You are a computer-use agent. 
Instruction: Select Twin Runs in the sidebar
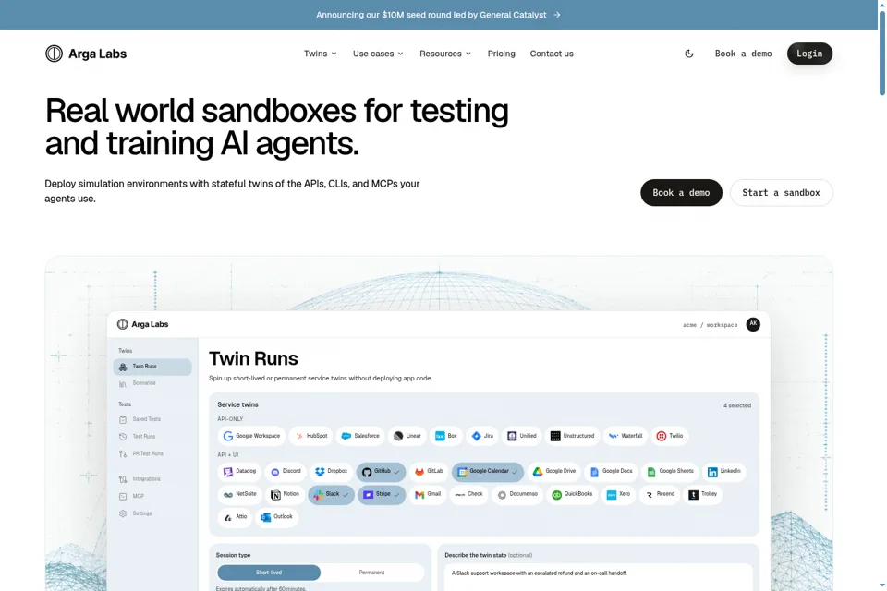click(152, 367)
